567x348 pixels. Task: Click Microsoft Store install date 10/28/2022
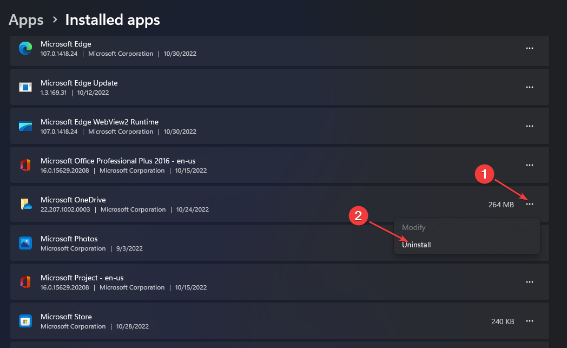[133, 327]
